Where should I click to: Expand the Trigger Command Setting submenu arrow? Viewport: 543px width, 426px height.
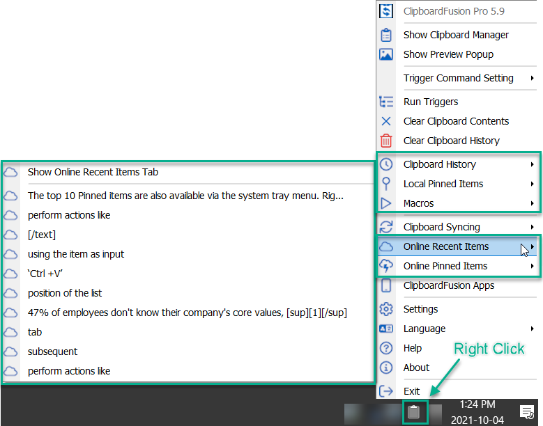[533, 78]
